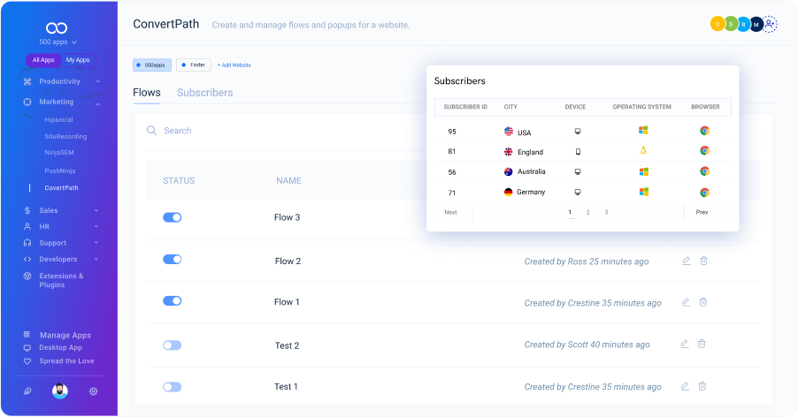Go to page 2 of subscribers
798x417 pixels.
coord(587,212)
